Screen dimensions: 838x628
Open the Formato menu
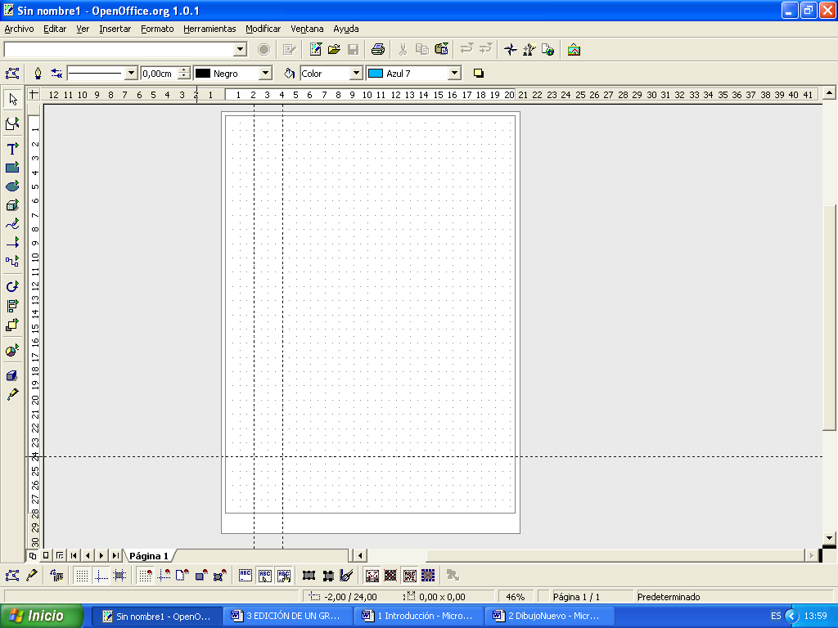[x=157, y=29]
